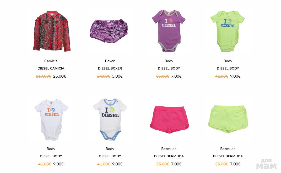Image resolution: width=281 pixels, height=173 pixels.
Task: Open the lime green Diesel body image
Action: coord(228,31)
